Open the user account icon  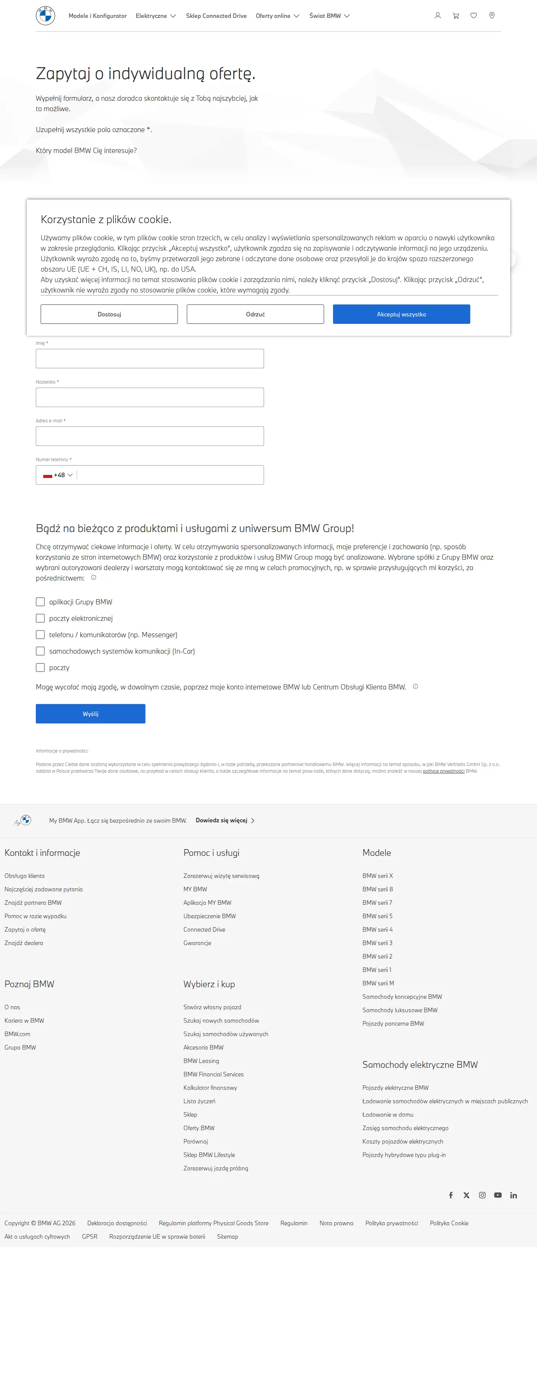[x=437, y=16]
